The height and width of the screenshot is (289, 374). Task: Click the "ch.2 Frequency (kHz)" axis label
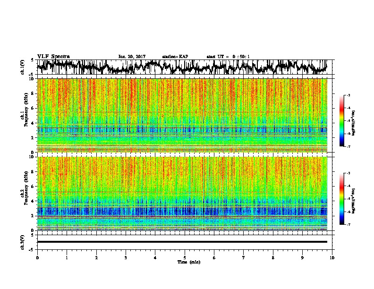click(x=25, y=188)
